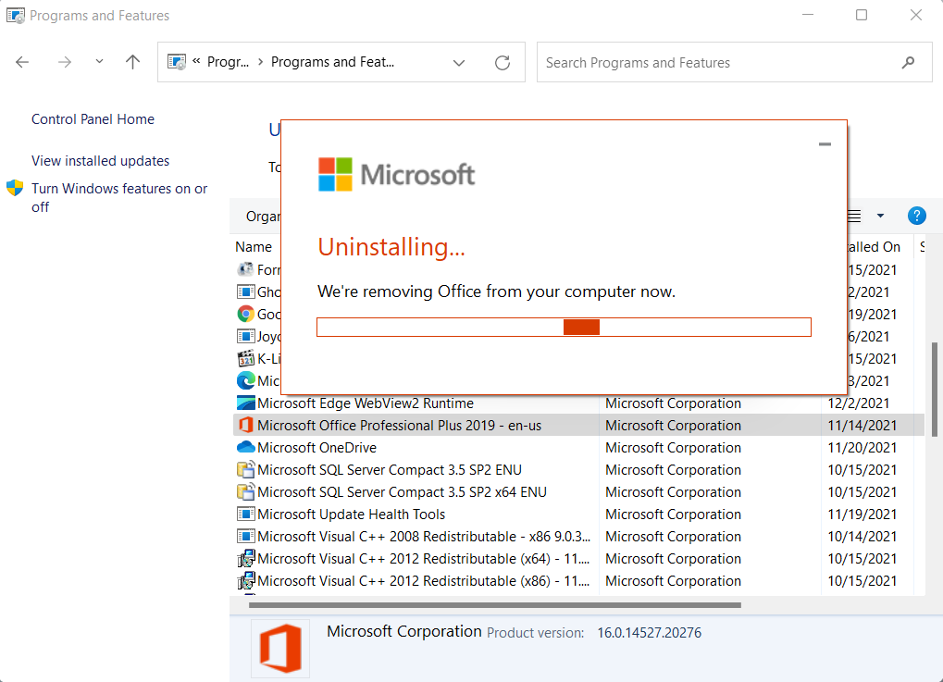Click the 11/19/2021 date for Update Health Tools

[x=862, y=515]
